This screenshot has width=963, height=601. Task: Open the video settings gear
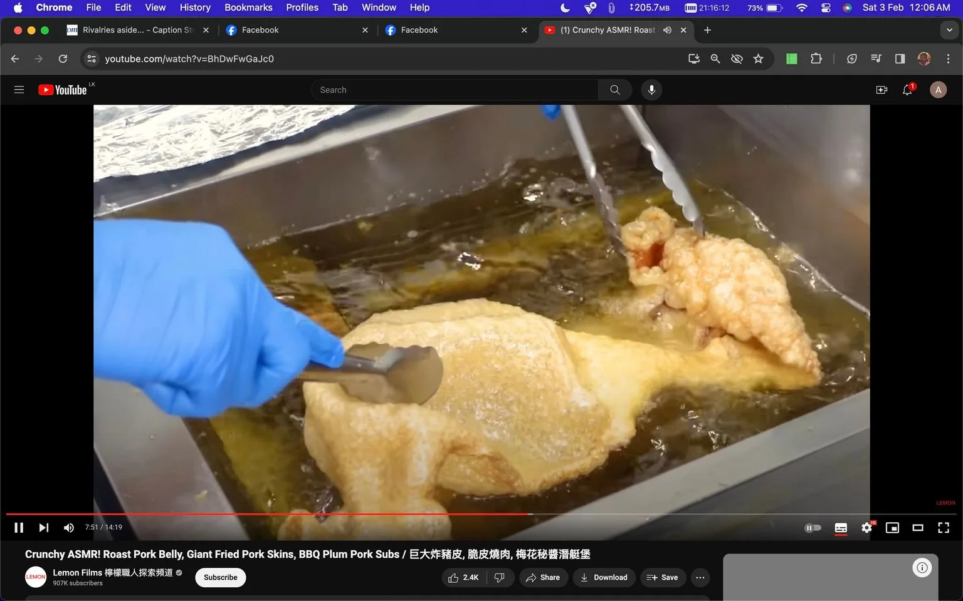click(x=866, y=528)
